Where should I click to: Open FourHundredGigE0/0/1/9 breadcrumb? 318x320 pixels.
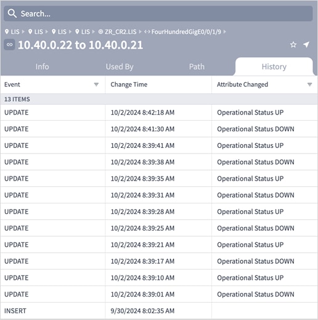click(x=183, y=32)
